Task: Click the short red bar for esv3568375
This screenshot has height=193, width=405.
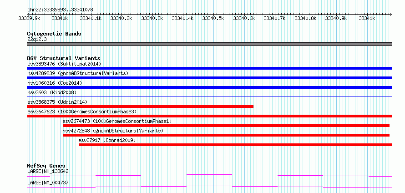Action: pos(140,107)
